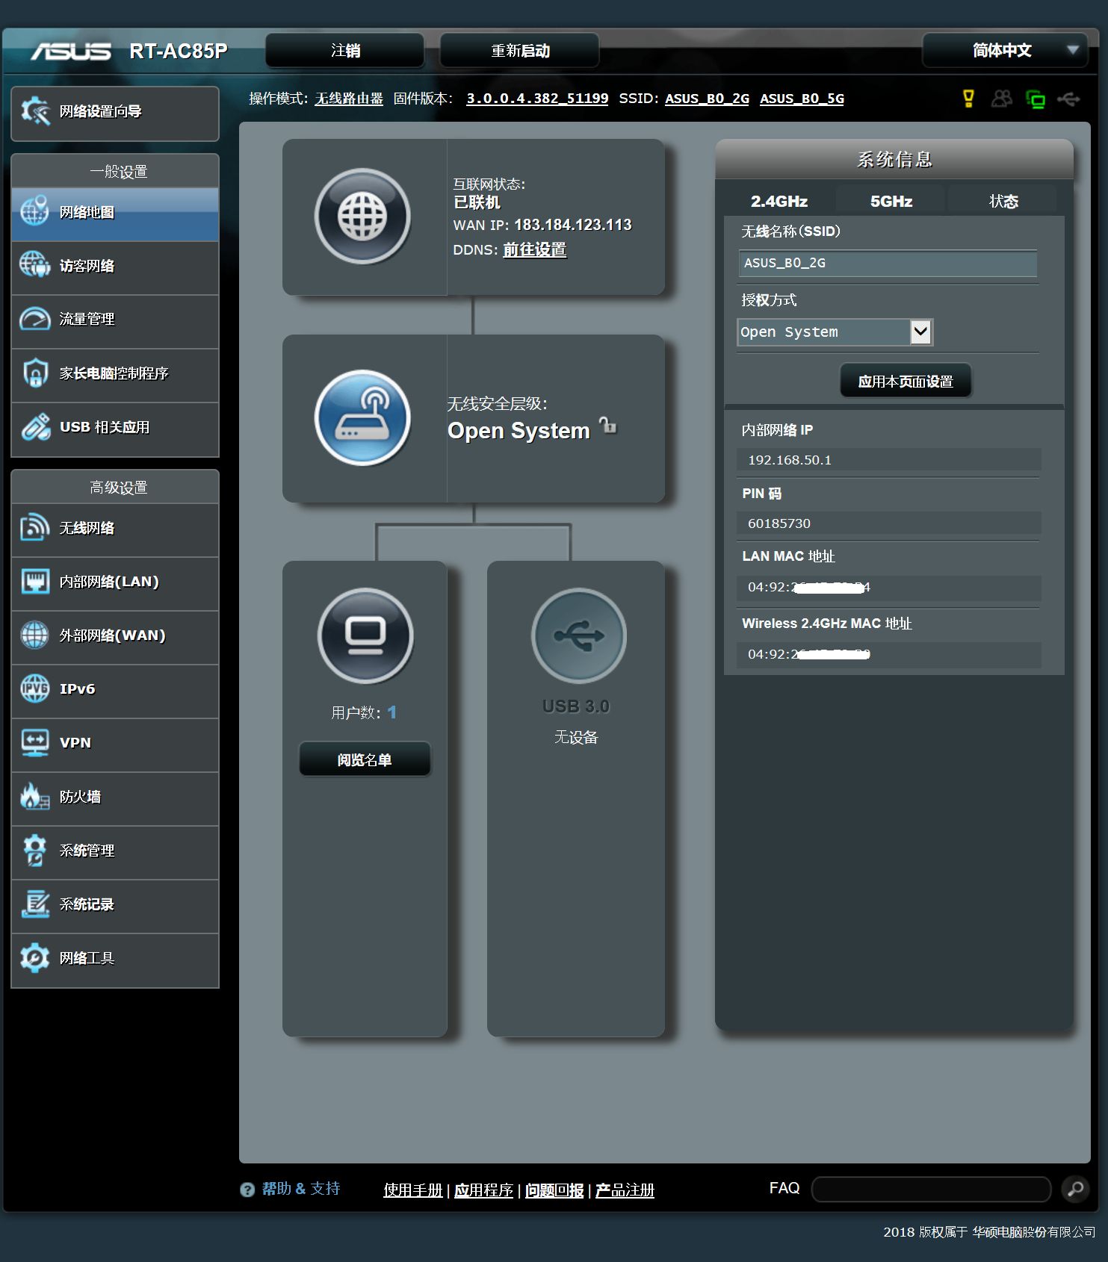Expand the 简体中文 language dropdown

[1004, 51]
